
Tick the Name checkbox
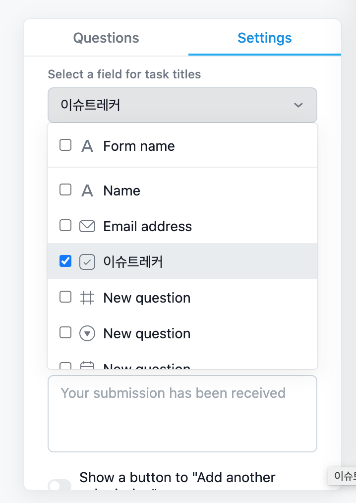point(65,190)
